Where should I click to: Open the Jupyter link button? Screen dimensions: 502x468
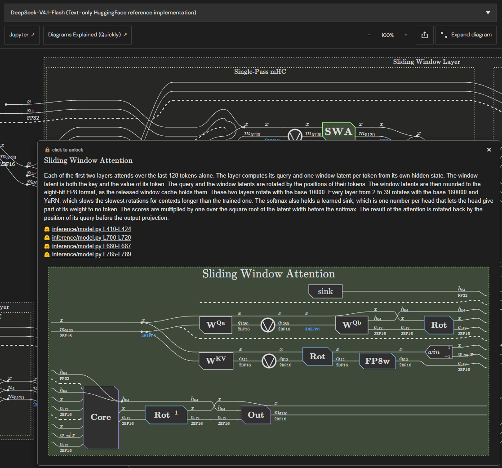[22, 35]
